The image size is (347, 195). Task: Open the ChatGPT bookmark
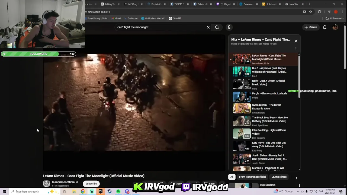[175, 18]
